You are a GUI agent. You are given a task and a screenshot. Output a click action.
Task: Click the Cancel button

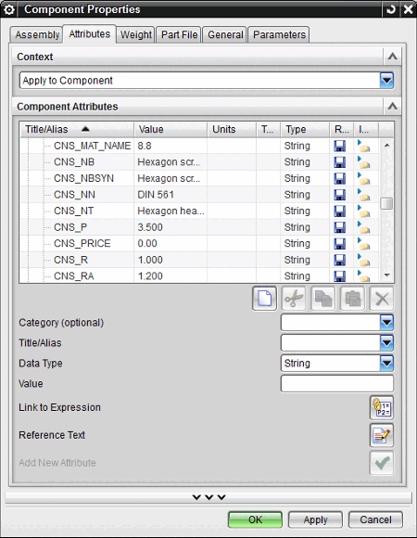click(x=375, y=519)
